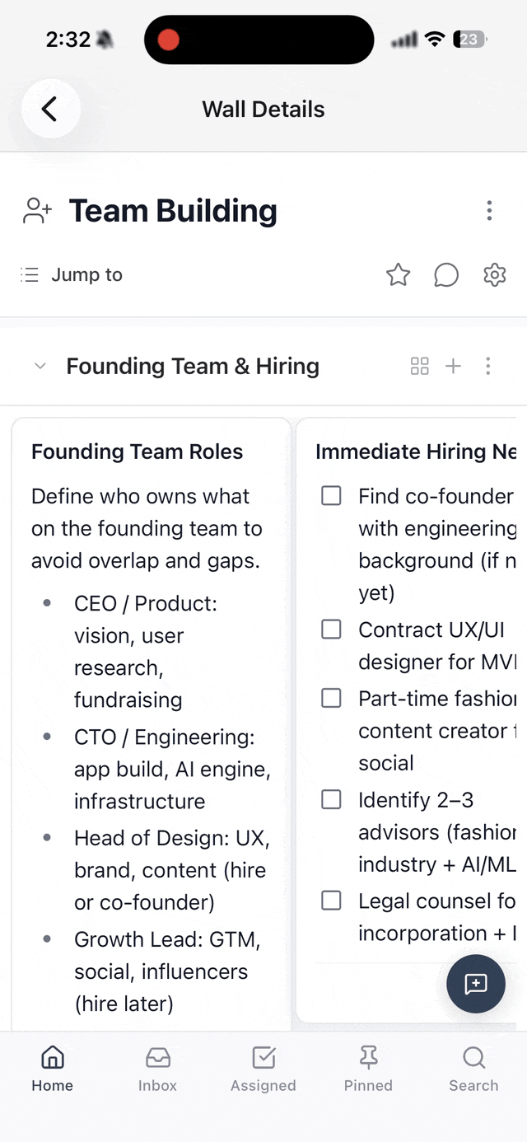The width and height of the screenshot is (527, 1142).
Task: Add a card with plus icon
Action: pos(453,367)
